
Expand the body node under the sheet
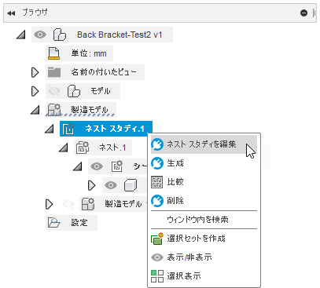point(92,185)
